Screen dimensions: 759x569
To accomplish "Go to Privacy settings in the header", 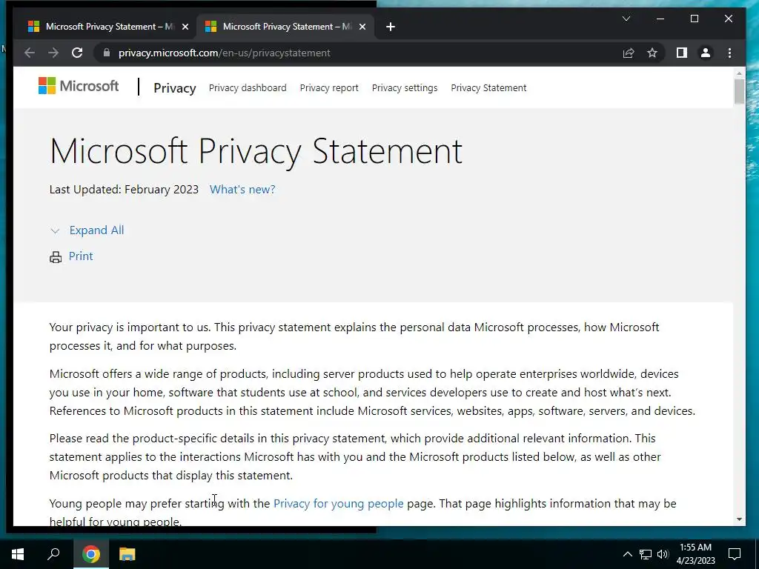I will point(404,87).
